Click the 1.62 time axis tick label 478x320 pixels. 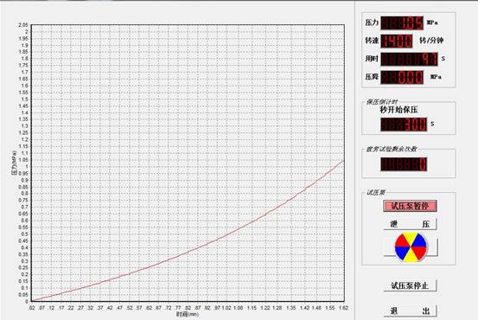pos(344,308)
